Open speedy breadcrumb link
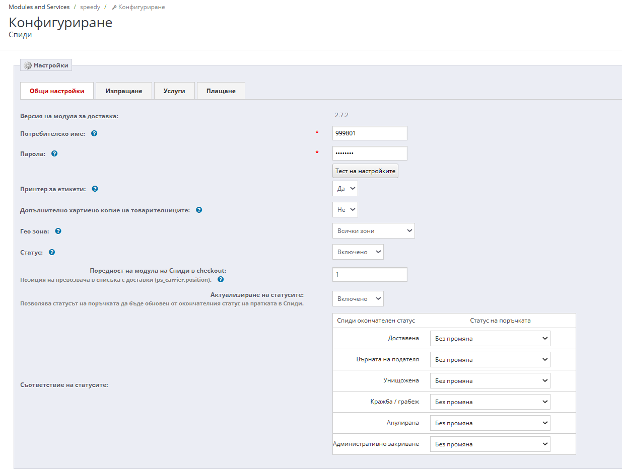622x471 pixels. tap(90, 7)
